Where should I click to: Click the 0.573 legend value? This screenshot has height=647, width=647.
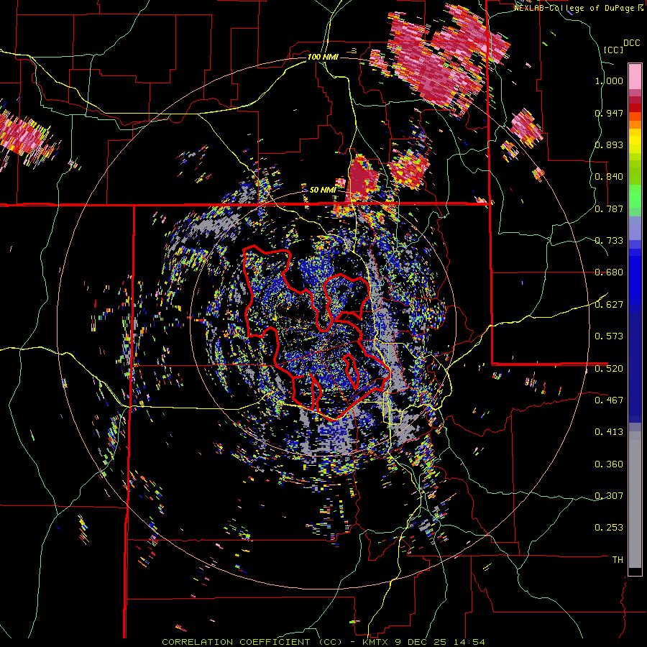[609, 336]
